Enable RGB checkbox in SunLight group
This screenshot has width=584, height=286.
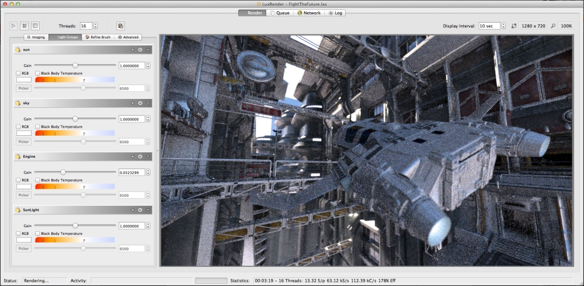(x=18, y=234)
